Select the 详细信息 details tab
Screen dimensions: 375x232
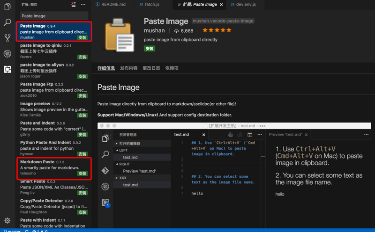click(x=106, y=68)
